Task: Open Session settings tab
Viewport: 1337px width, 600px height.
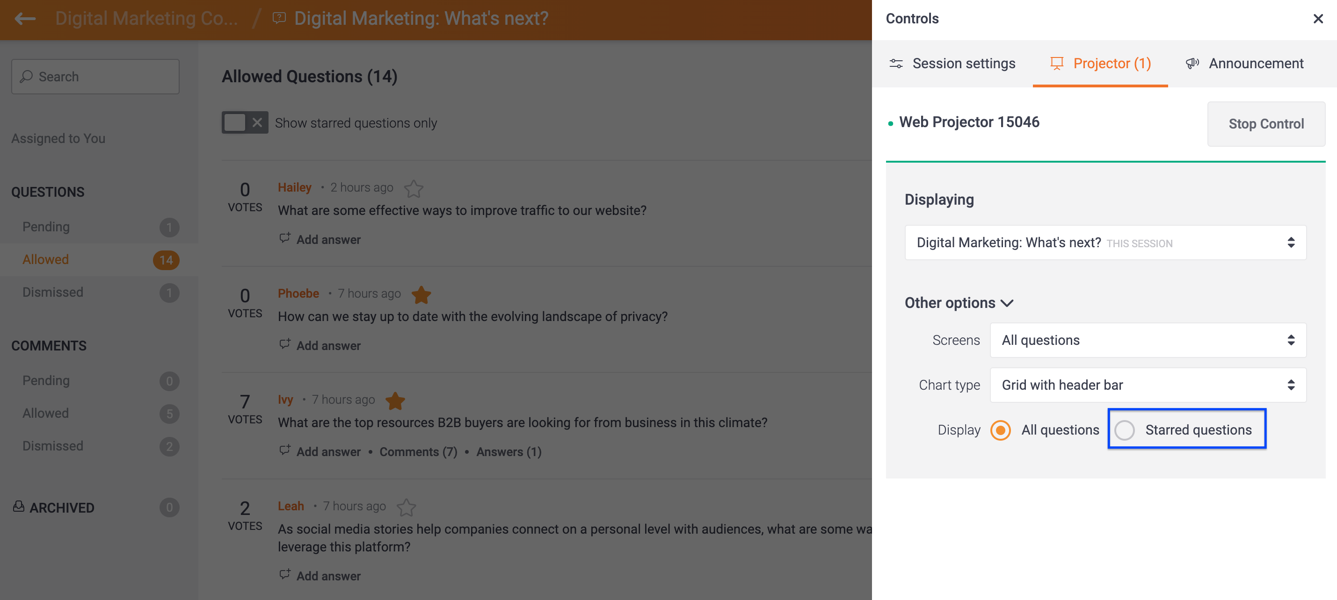Action: (952, 64)
